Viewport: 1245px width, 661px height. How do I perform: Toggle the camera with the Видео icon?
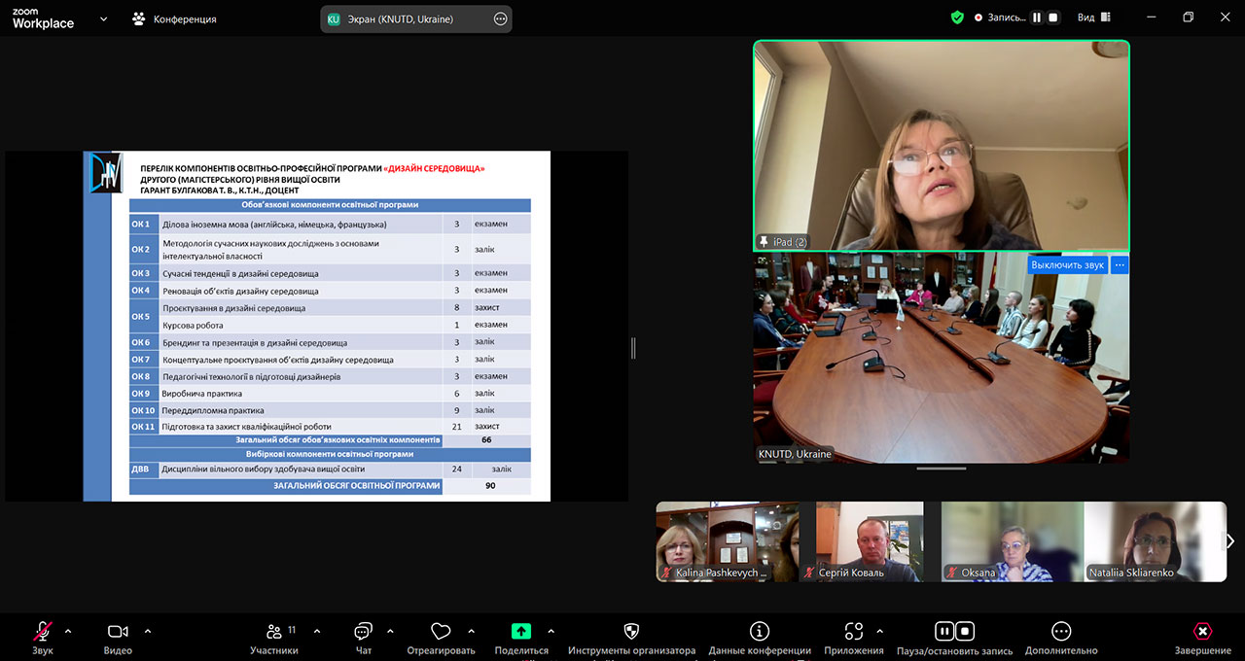coord(118,632)
